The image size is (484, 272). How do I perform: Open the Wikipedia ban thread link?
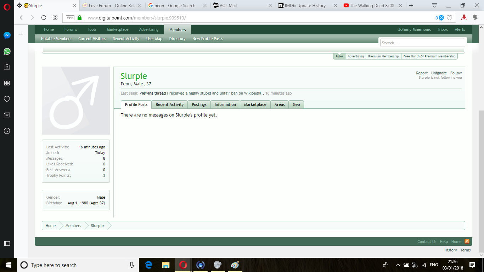coord(215,93)
